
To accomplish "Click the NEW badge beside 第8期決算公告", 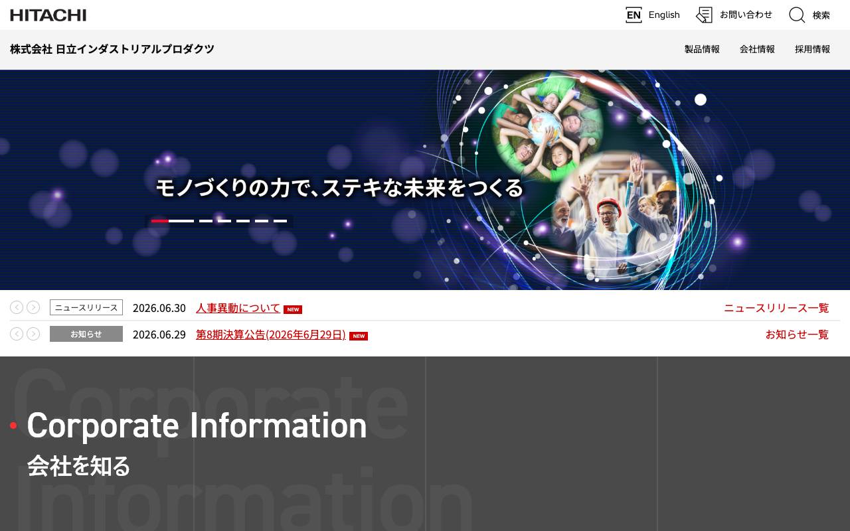I will (x=359, y=336).
